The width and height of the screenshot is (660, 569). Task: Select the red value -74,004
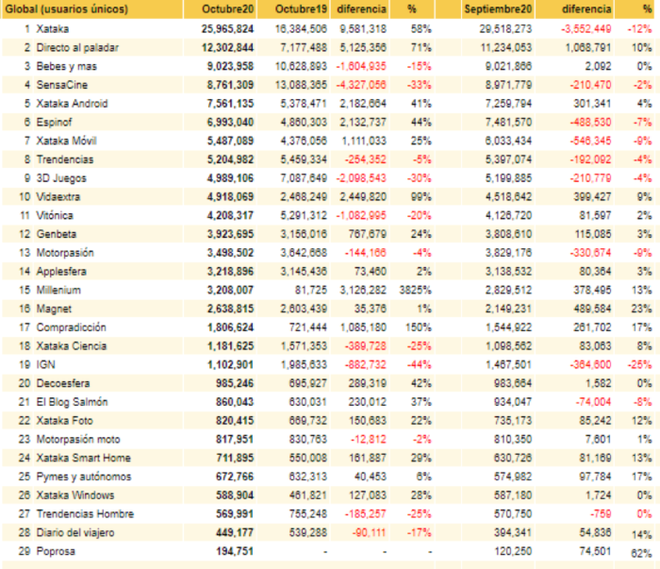[593, 402]
